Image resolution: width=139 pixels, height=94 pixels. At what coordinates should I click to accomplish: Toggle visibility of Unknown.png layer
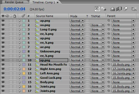(x=3, y=51)
